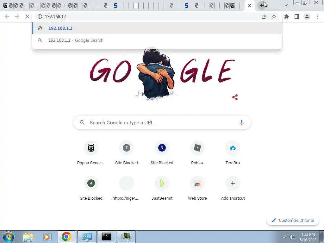Image resolution: width=324 pixels, height=243 pixels.
Task: Click Chrome icon in taskbar
Action: click(66, 237)
